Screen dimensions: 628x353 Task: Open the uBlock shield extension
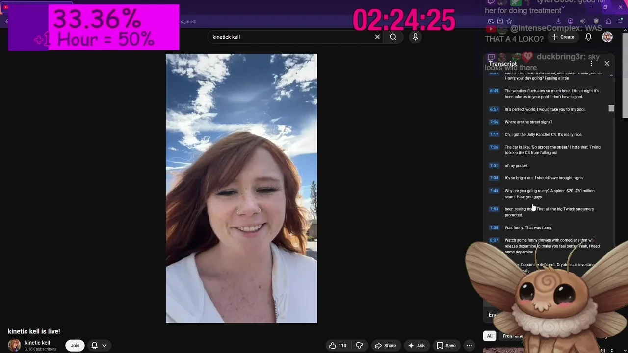tap(596, 21)
